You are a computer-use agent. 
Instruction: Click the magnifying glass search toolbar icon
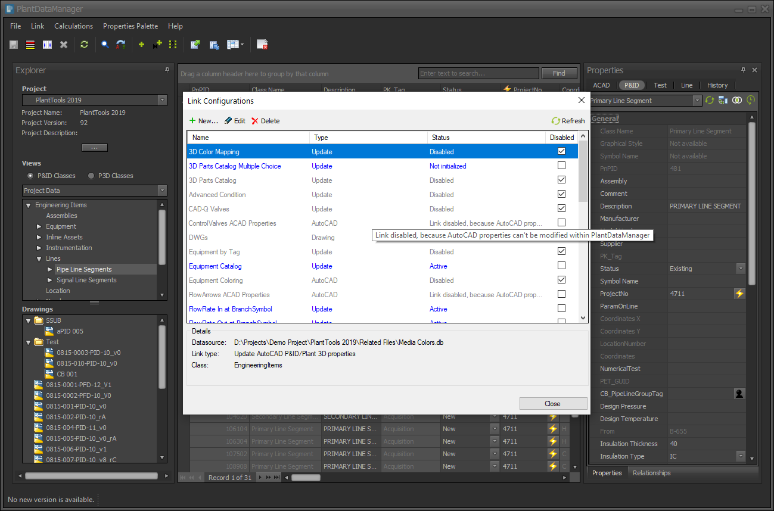[x=105, y=45]
